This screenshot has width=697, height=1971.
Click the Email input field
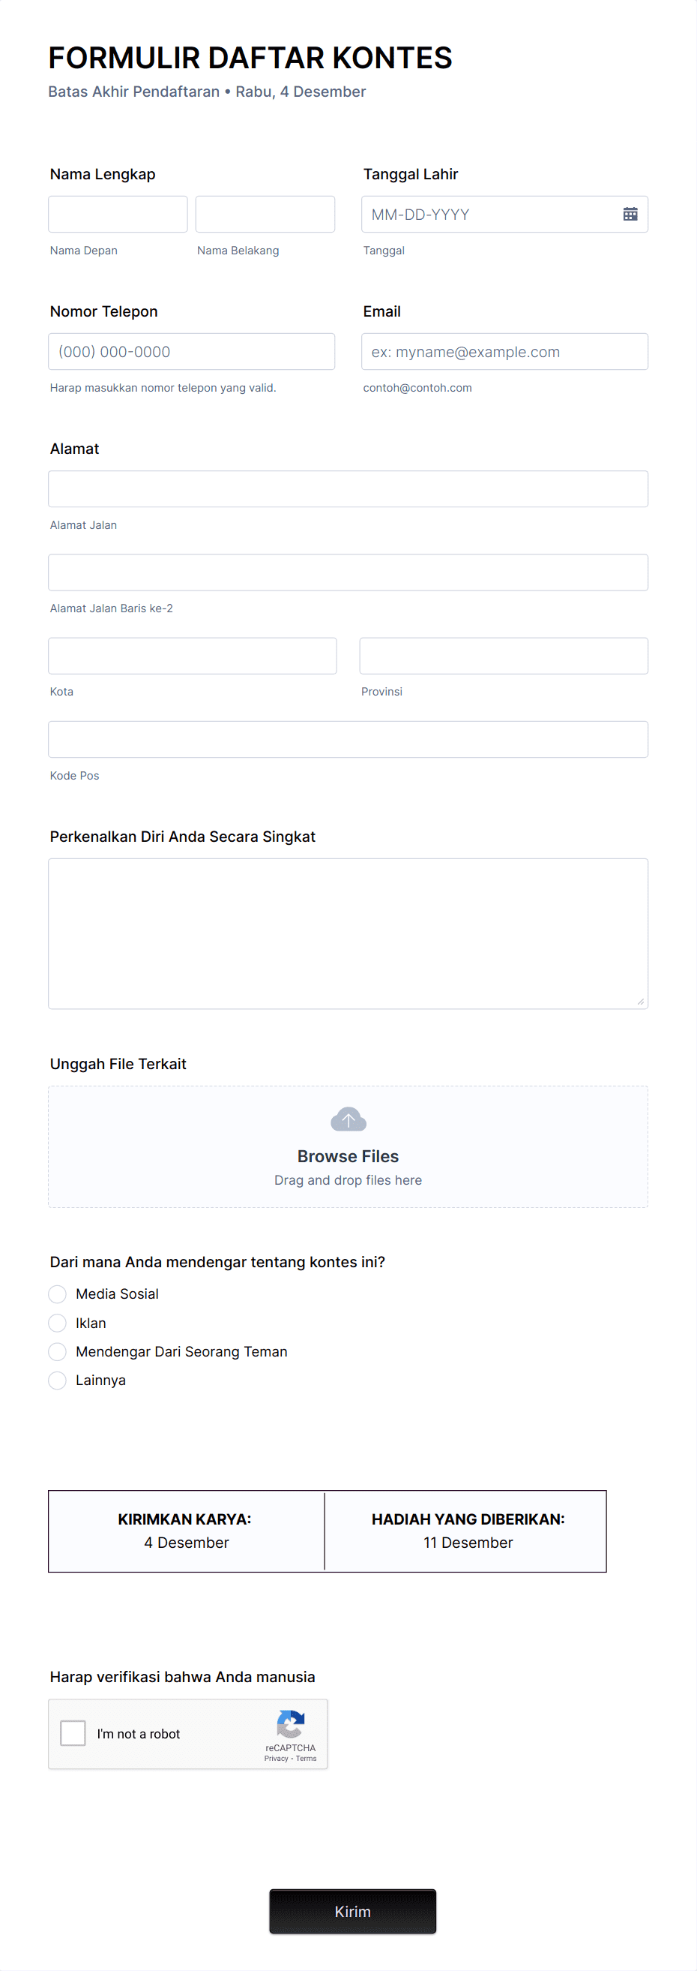pyautogui.click(x=504, y=351)
